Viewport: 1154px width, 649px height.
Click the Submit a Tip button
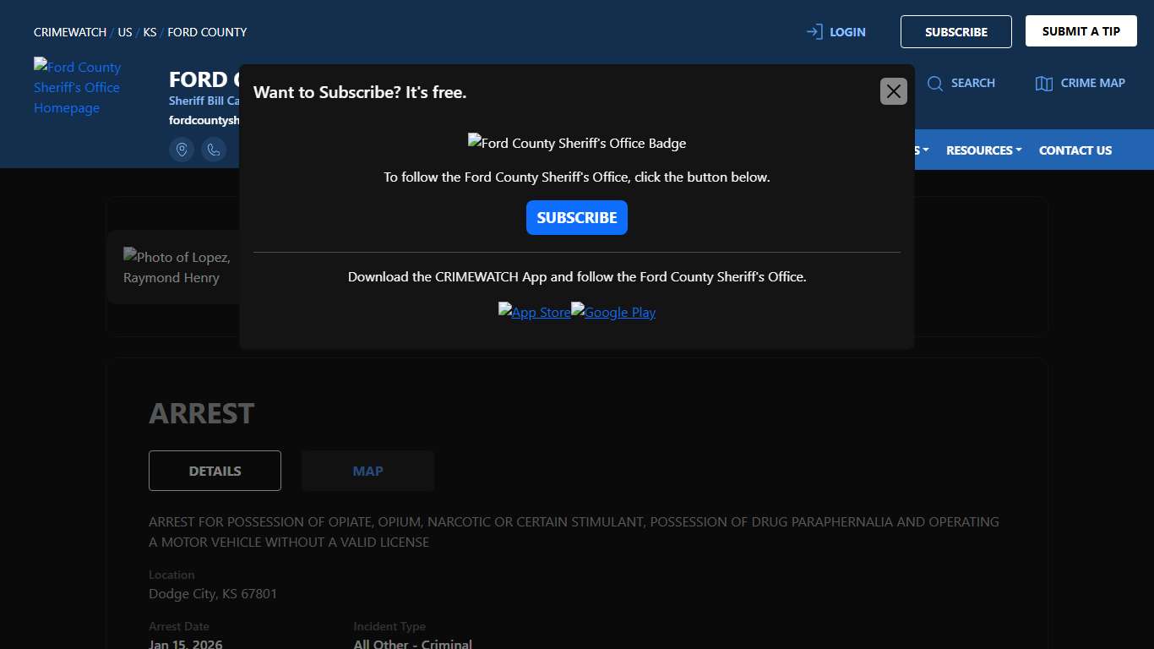(x=1081, y=31)
